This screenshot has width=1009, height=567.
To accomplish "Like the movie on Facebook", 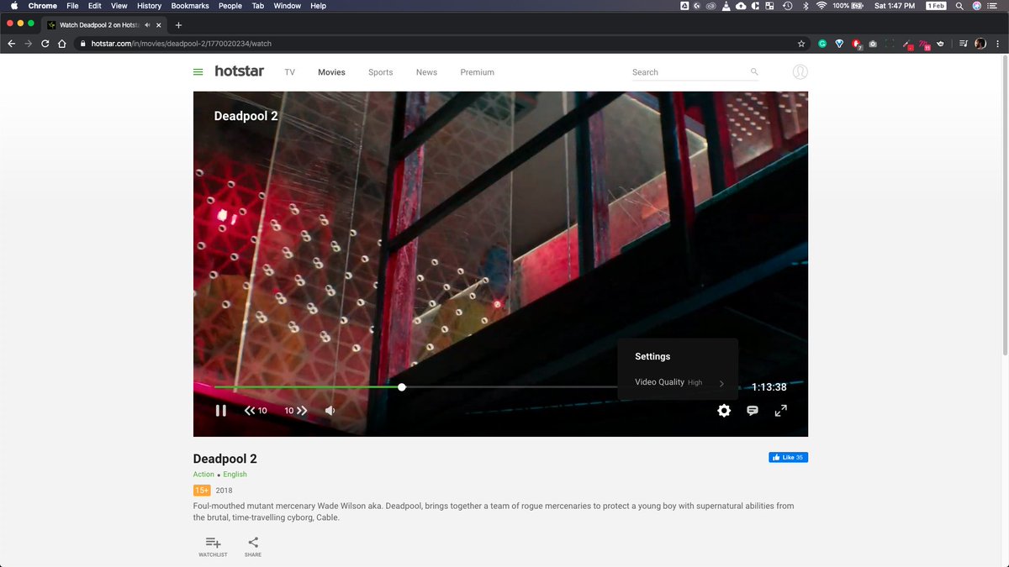I will coord(788,458).
